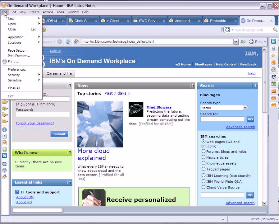Click the stop loading toolbar icon

60,41
